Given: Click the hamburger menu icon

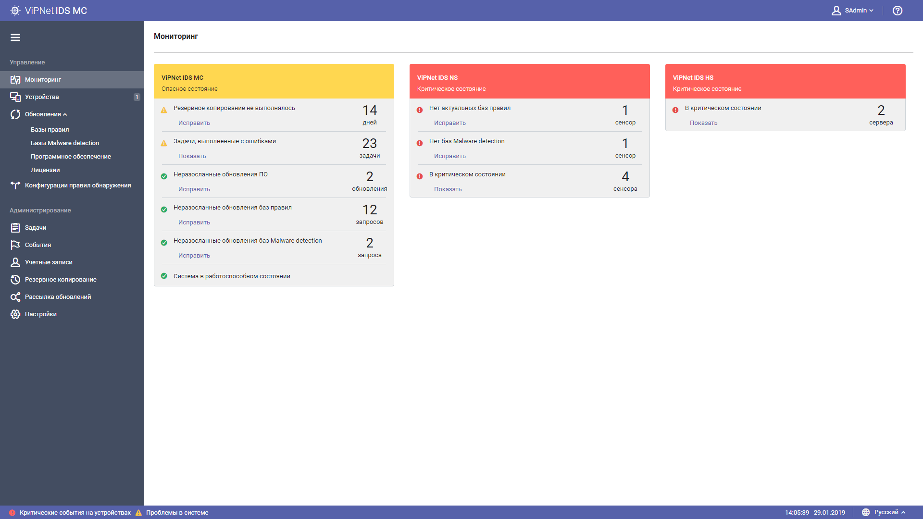Looking at the screenshot, I should tap(15, 37).
